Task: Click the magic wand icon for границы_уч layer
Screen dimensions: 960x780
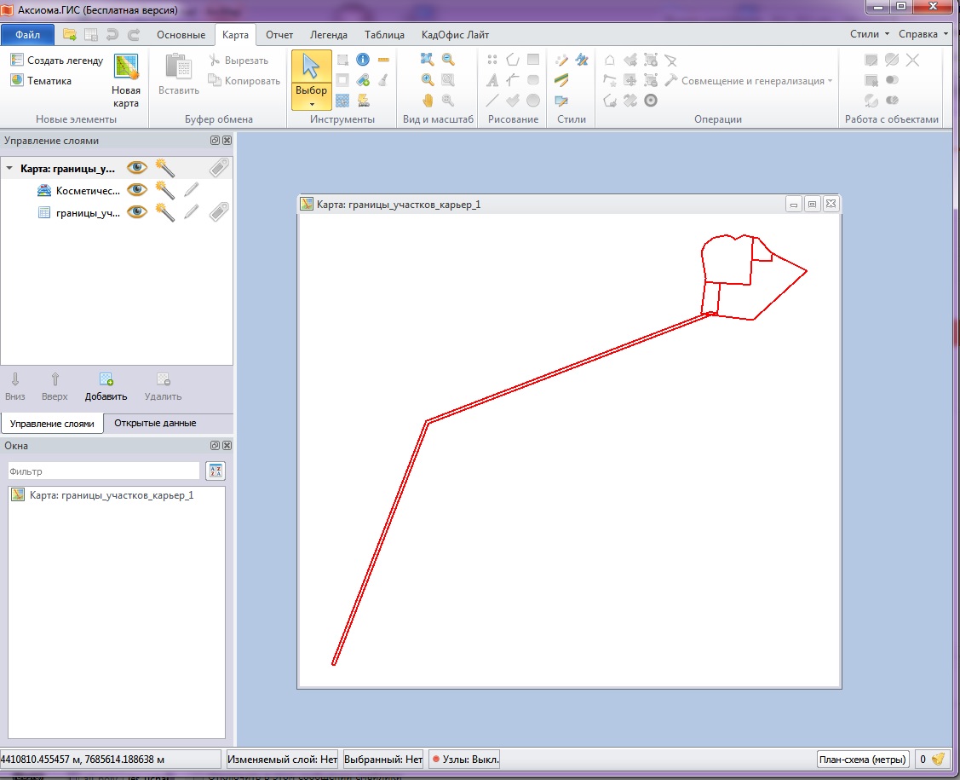Action: 164,212
